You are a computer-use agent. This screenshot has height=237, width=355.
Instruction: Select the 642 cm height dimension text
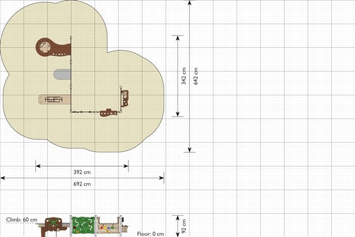point(196,76)
